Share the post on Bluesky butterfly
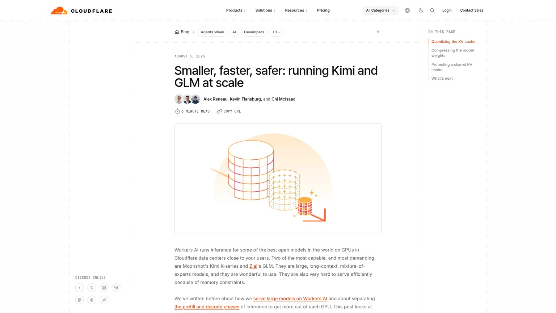Viewport: 556px width, 313px height. (116, 288)
